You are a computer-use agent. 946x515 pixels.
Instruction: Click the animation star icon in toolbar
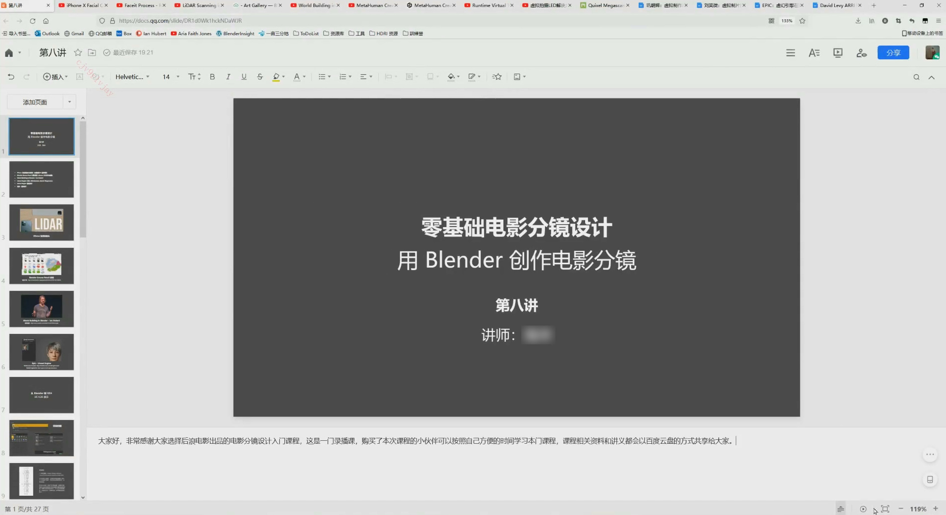click(x=497, y=77)
